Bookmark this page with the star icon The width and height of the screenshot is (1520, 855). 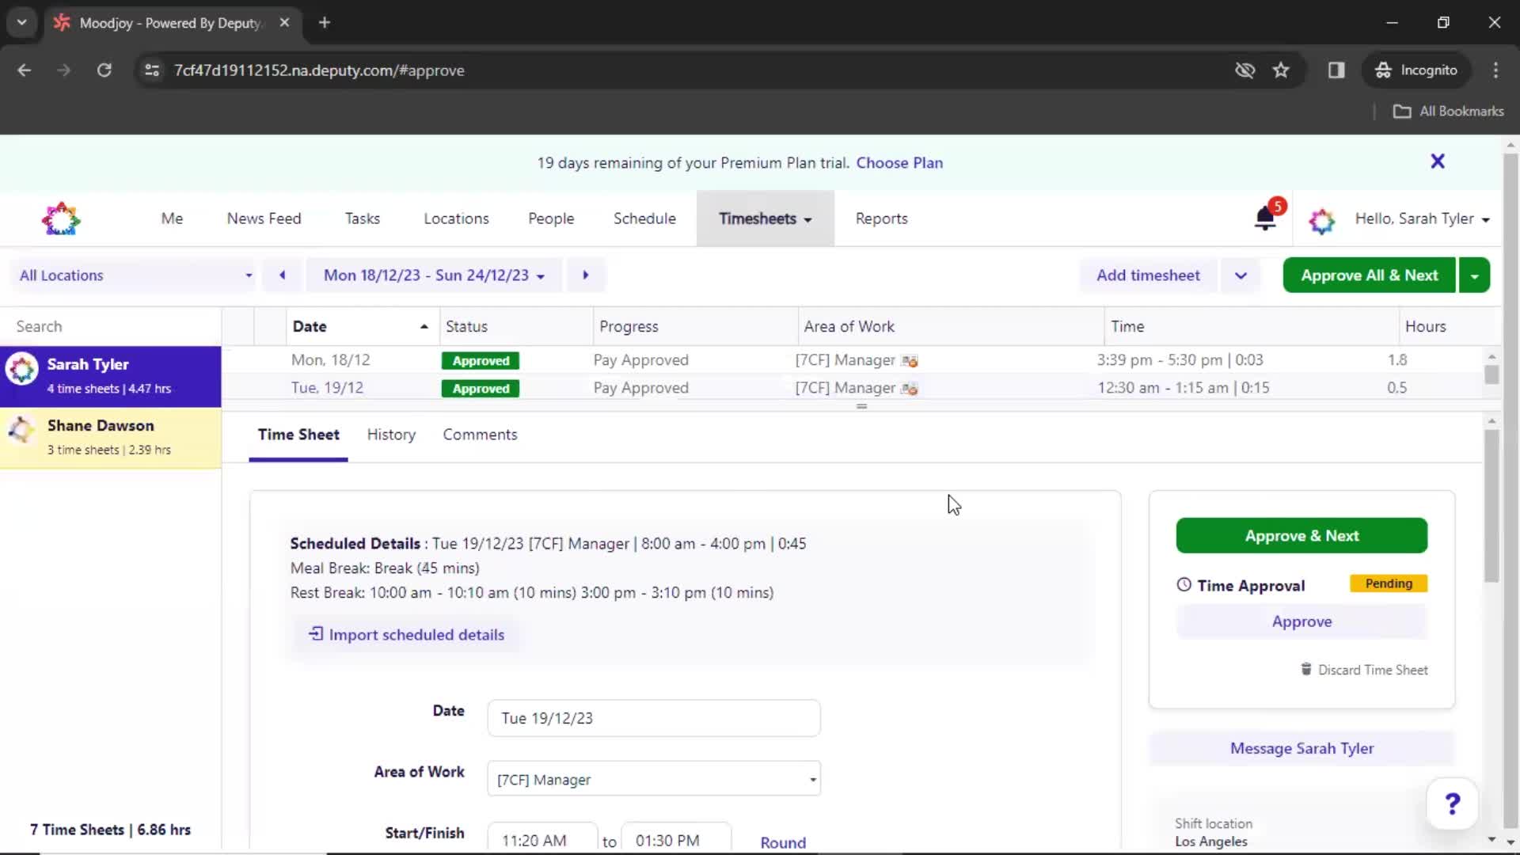pyautogui.click(x=1281, y=70)
